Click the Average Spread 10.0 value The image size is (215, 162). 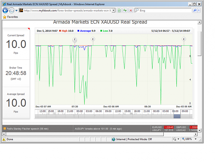(x=16, y=103)
